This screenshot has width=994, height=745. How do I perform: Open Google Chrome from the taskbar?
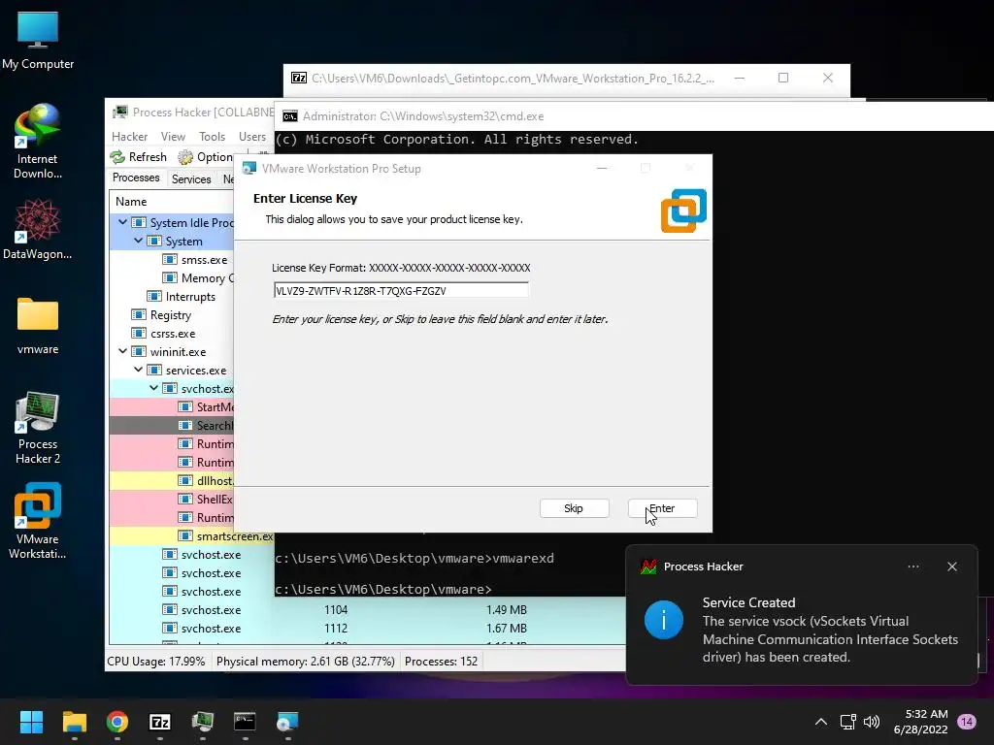click(x=117, y=722)
